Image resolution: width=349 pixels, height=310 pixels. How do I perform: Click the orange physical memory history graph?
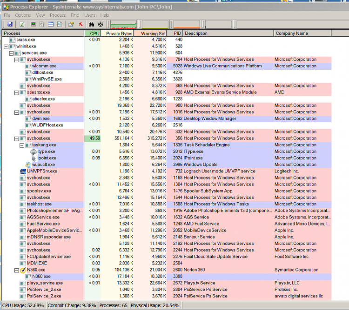pos(187,24)
